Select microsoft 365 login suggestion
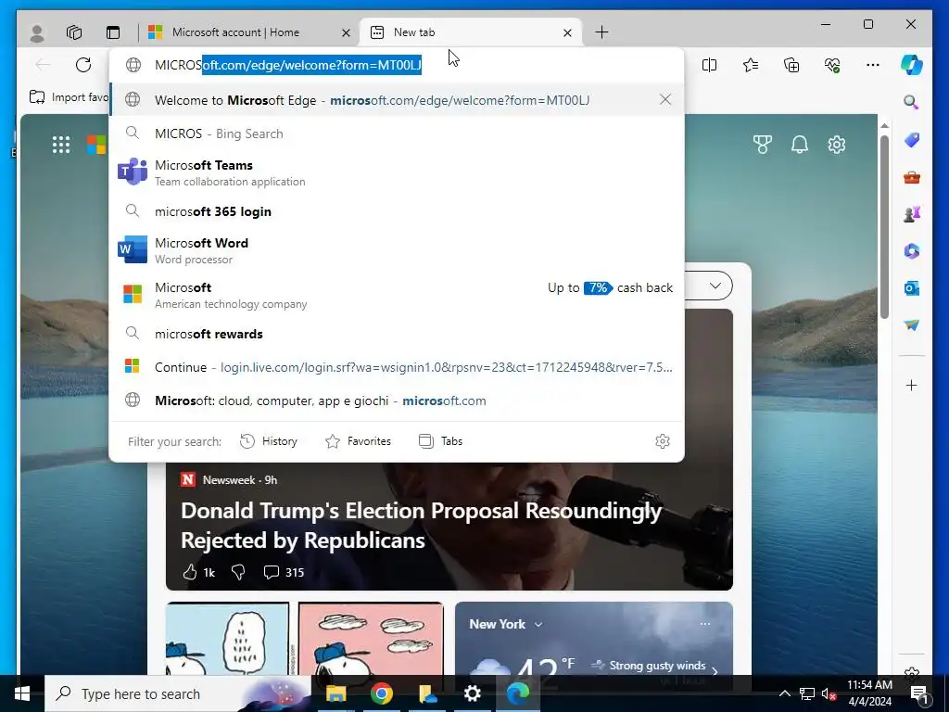 tap(397, 211)
